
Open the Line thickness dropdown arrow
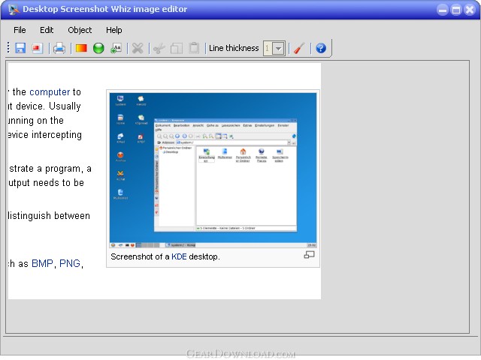coord(279,48)
